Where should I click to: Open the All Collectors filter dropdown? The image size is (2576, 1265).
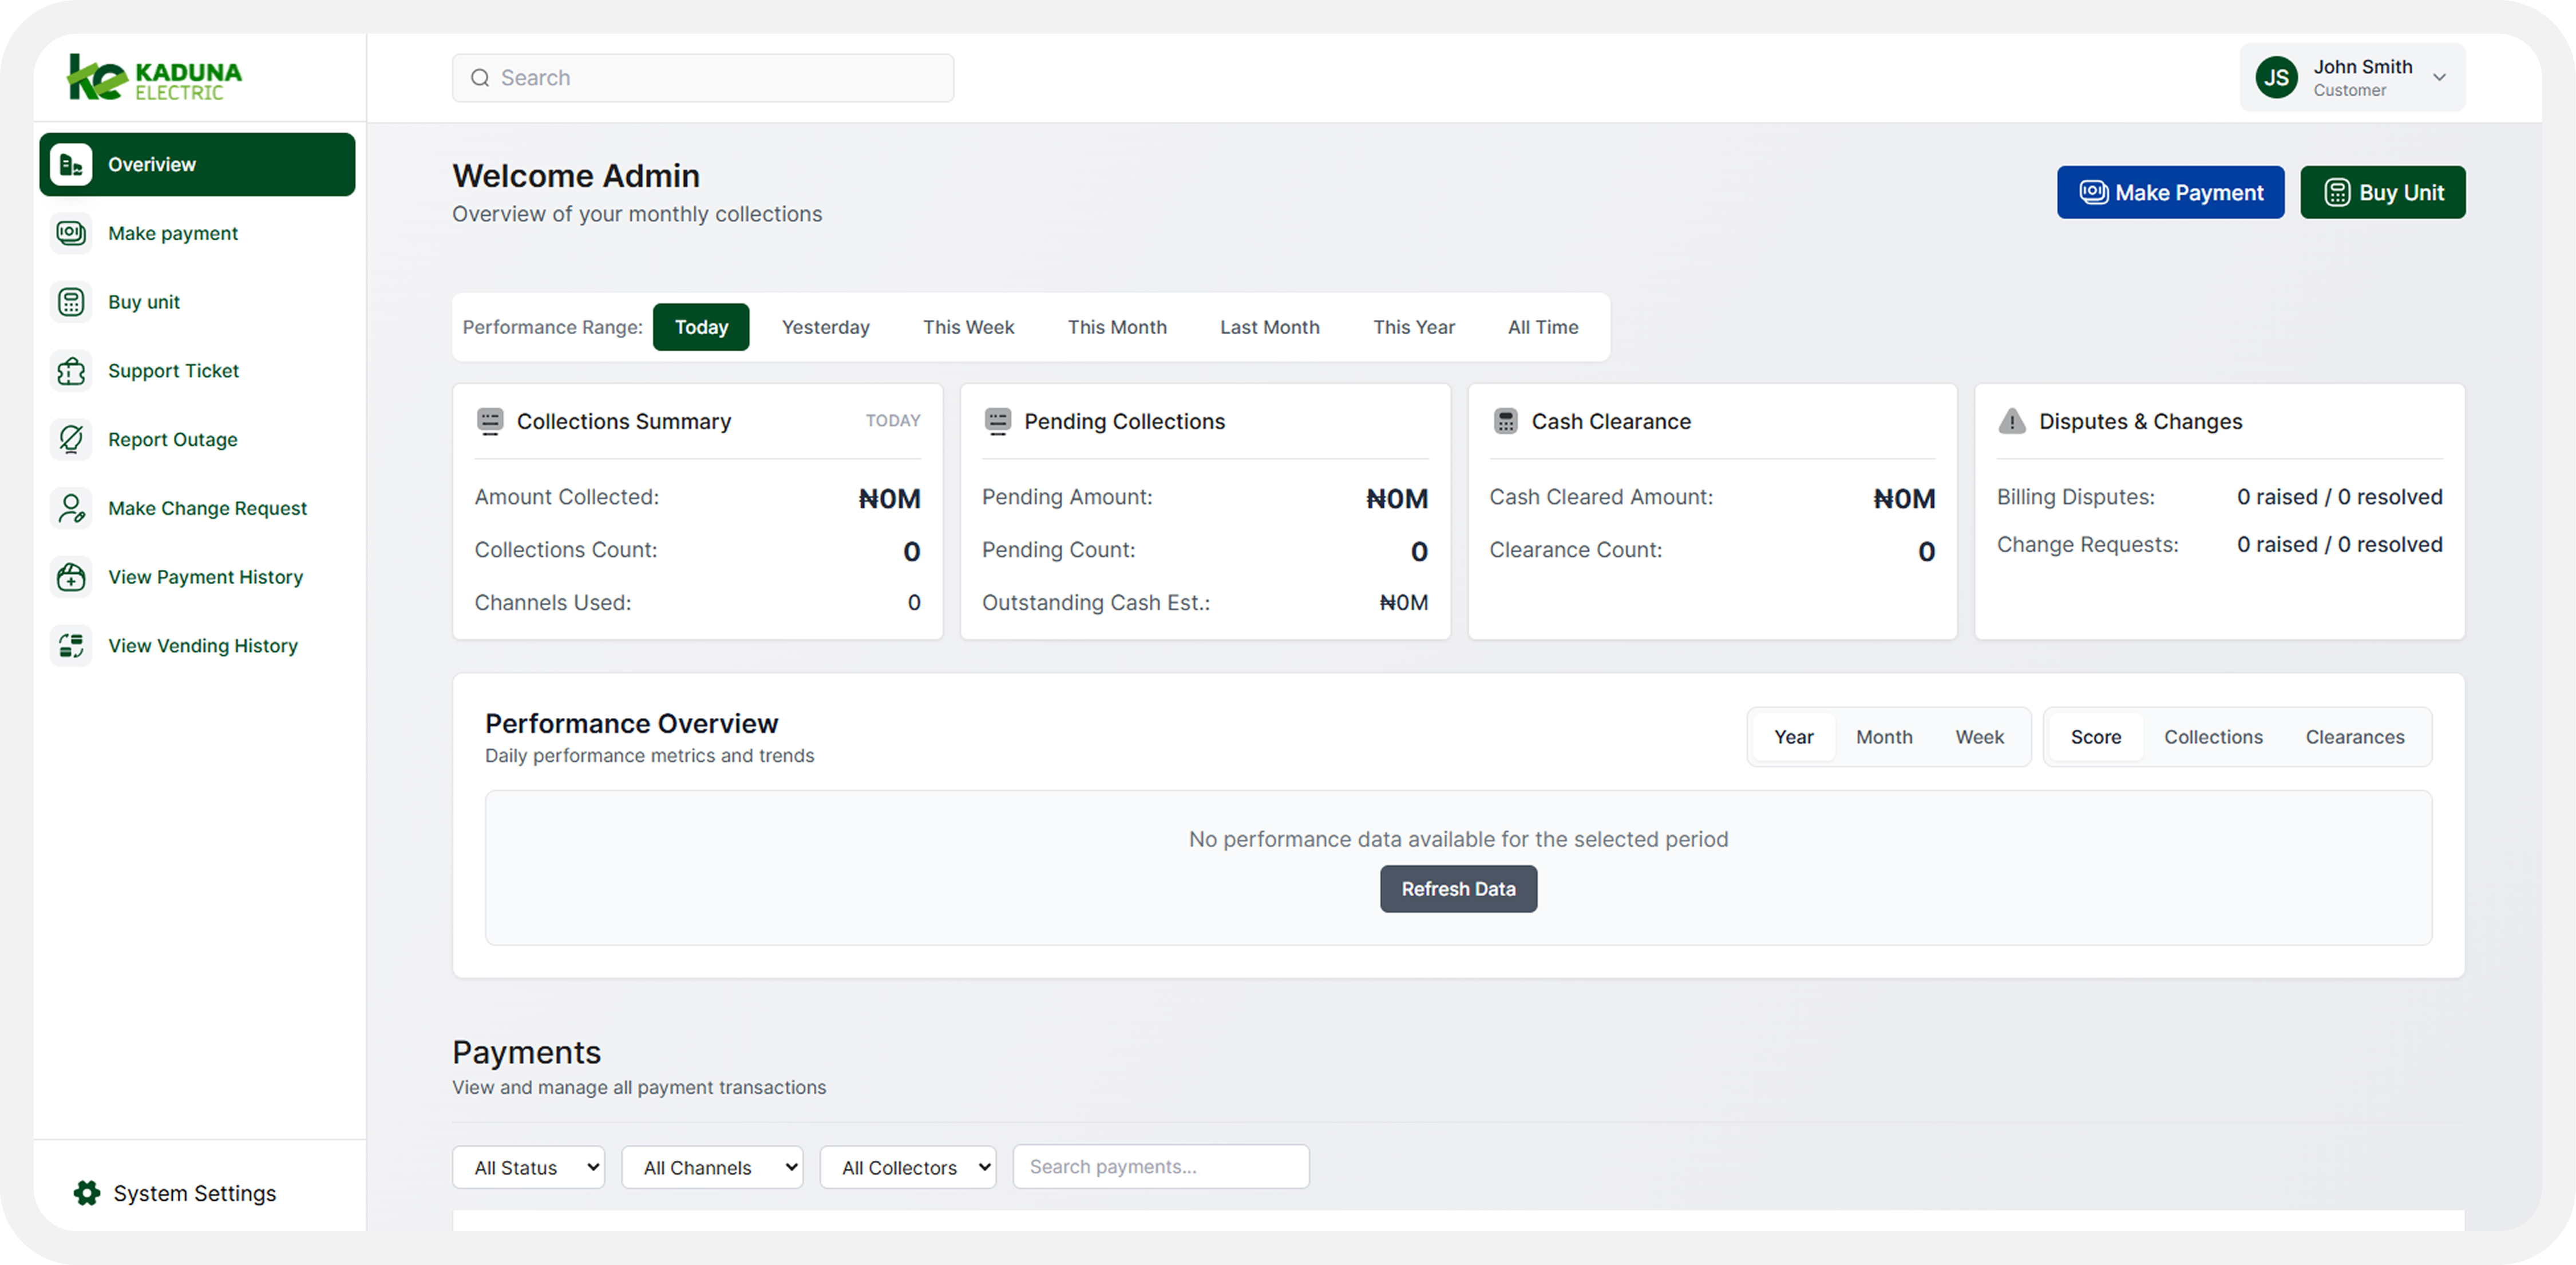point(907,1167)
